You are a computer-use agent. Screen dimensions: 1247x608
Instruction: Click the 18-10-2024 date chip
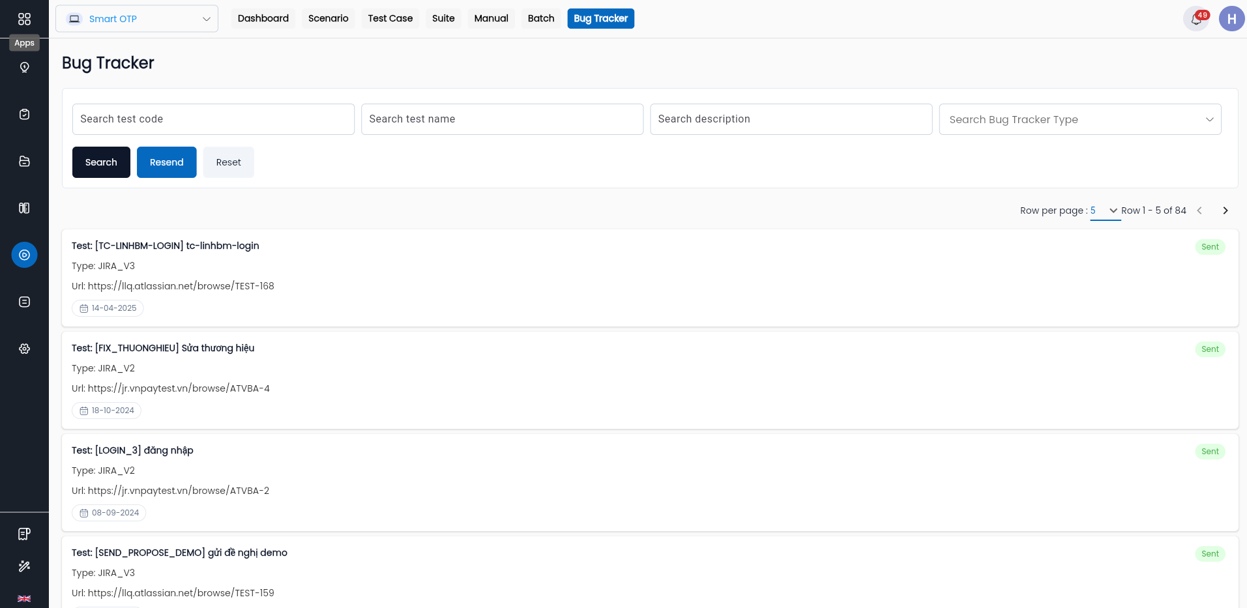coord(106,411)
